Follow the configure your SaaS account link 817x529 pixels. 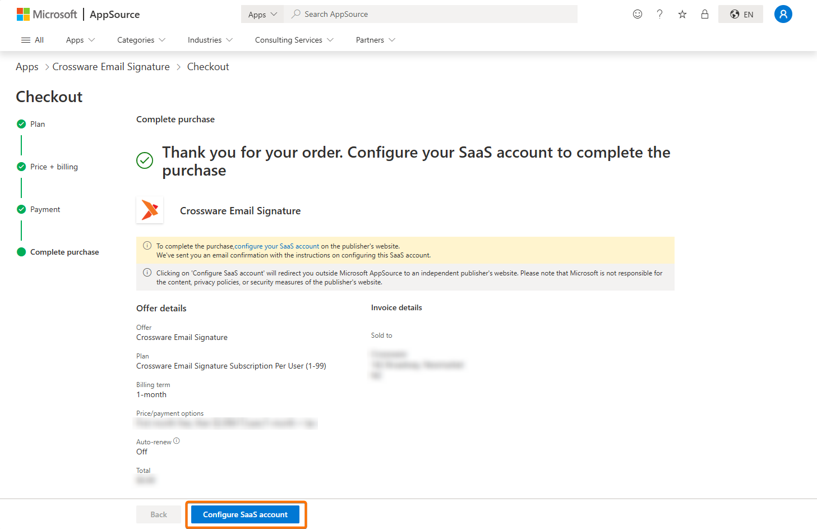[277, 246]
